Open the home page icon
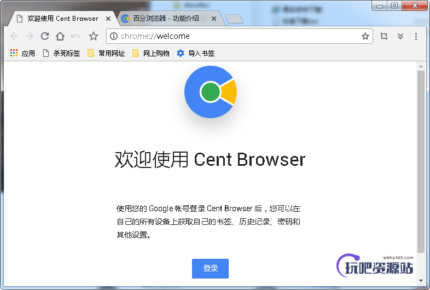The image size is (430, 290). 60,36
